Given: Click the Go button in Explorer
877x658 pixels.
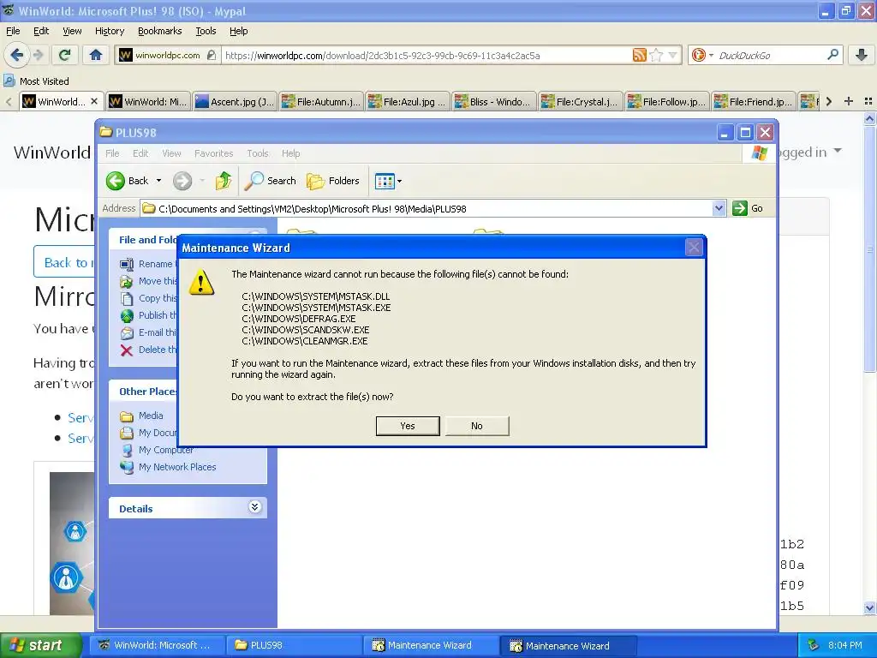Looking at the screenshot, I should pos(749,209).
